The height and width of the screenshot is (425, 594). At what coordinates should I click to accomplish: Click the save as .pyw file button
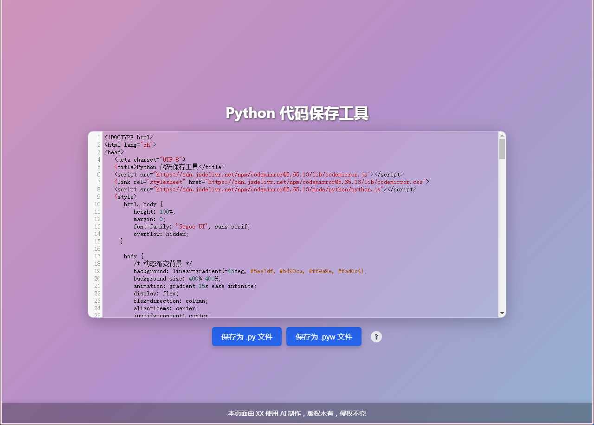point(324,337)
